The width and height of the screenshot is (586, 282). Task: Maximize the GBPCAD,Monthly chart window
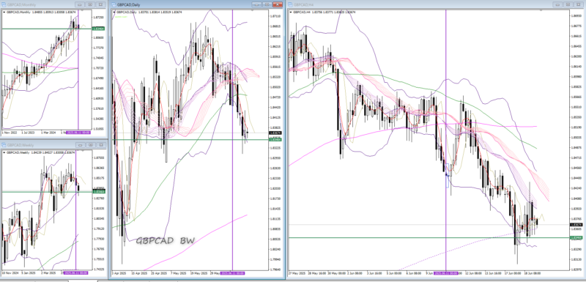pos(90,4)
